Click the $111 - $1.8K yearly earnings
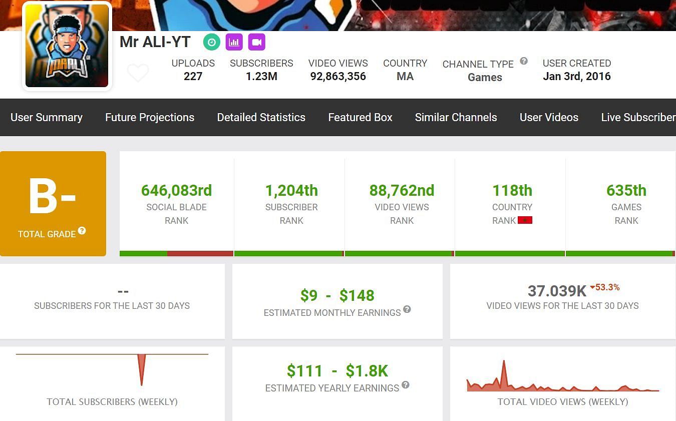Viewport: 676px width, 421px height. [337, 371]
